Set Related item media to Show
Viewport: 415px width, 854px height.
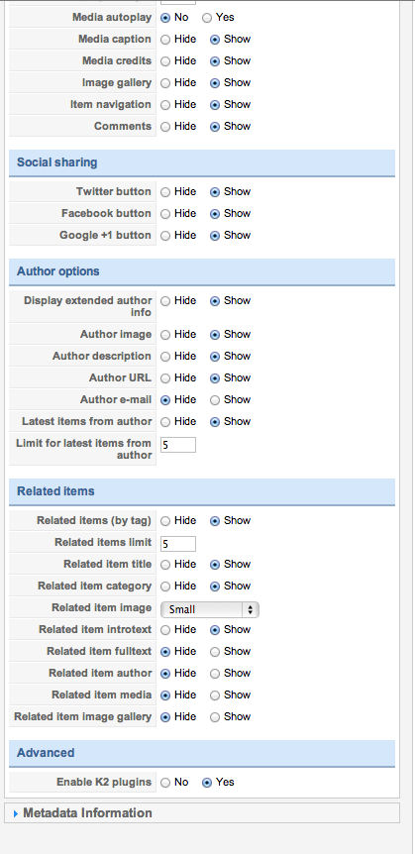click(x=215, y=695)
